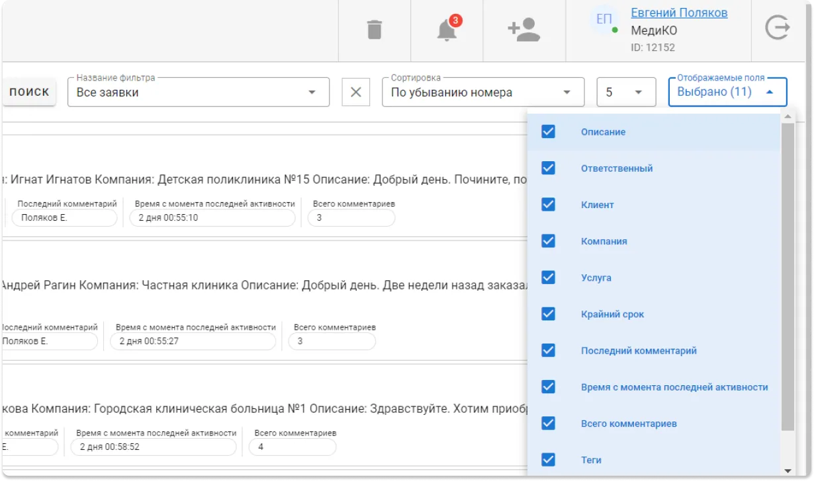Collapse the Отображаемые поля dropdown
Viewport: 814px width, 481px height.
[727, 92]
